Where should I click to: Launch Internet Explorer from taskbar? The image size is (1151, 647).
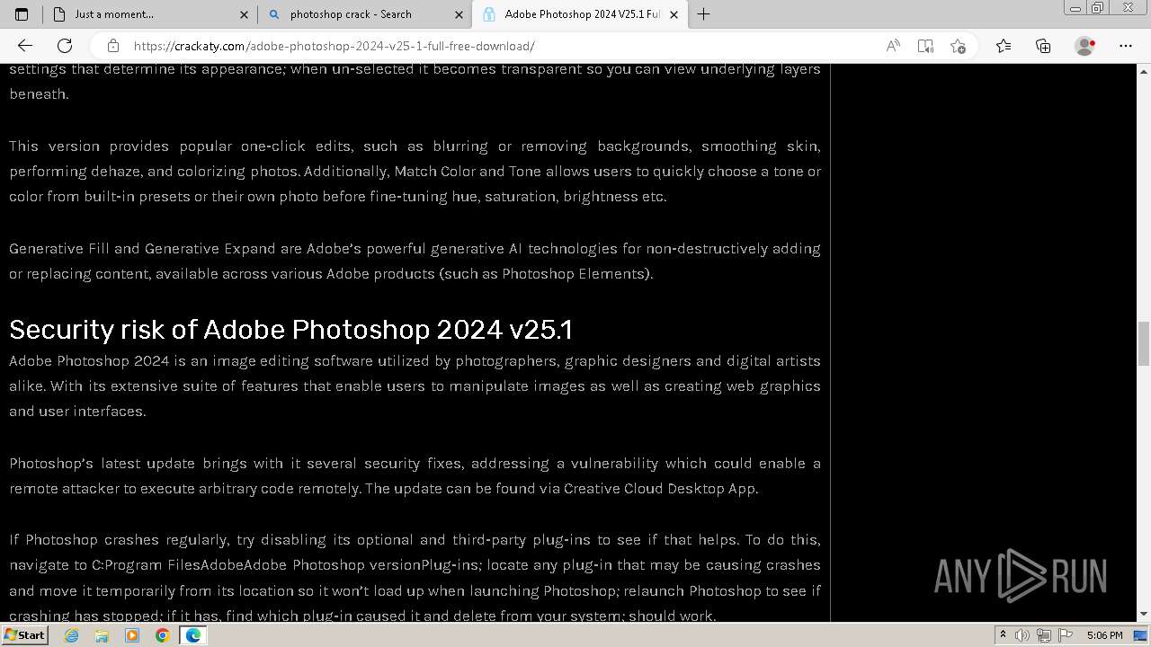(72, 635)
